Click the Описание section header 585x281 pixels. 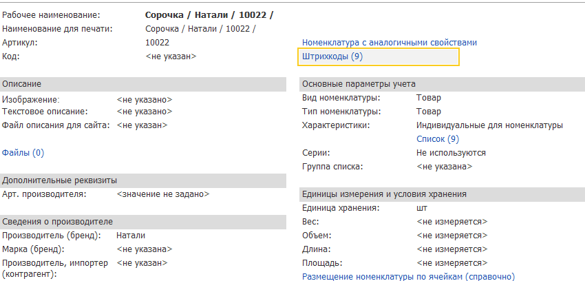[22, 84]
